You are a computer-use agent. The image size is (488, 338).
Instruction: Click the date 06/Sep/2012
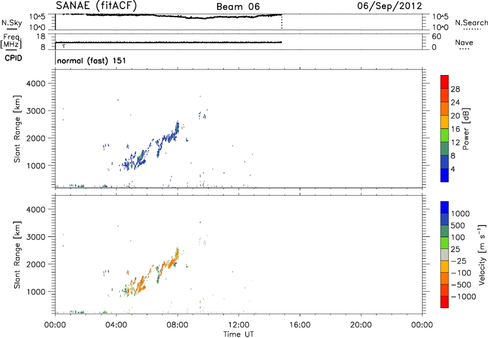389,5
